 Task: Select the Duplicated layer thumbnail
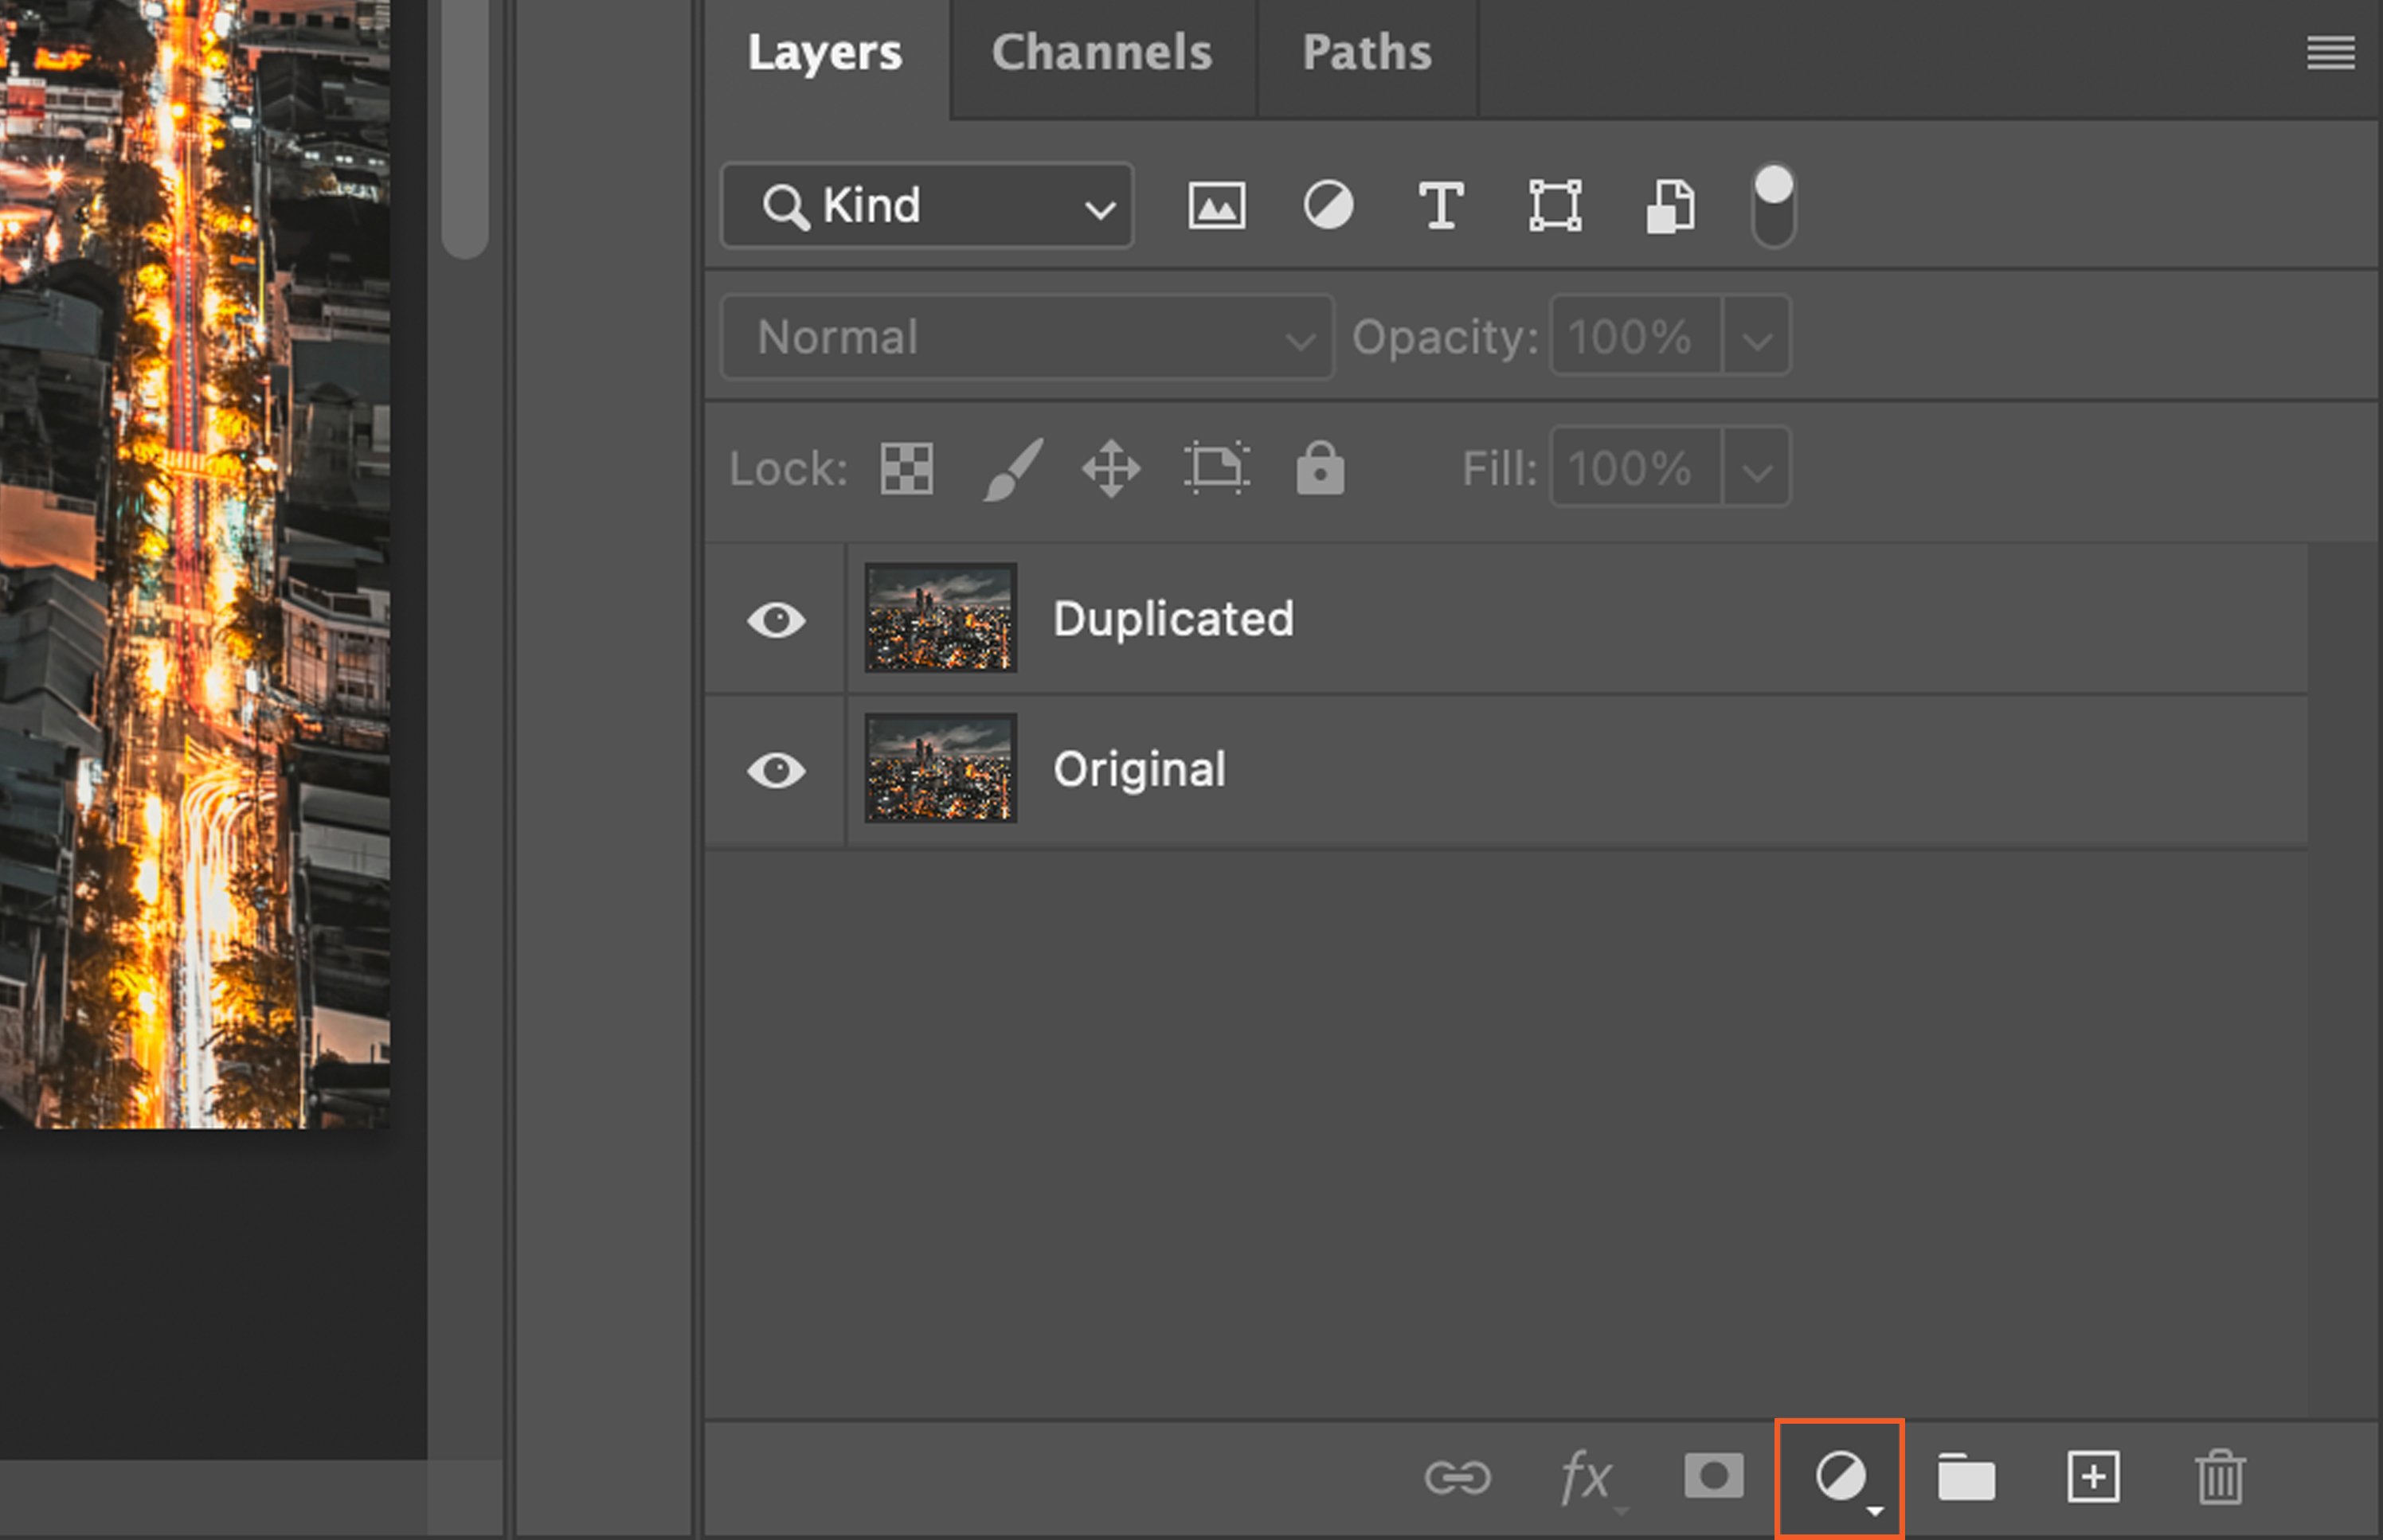940,618
